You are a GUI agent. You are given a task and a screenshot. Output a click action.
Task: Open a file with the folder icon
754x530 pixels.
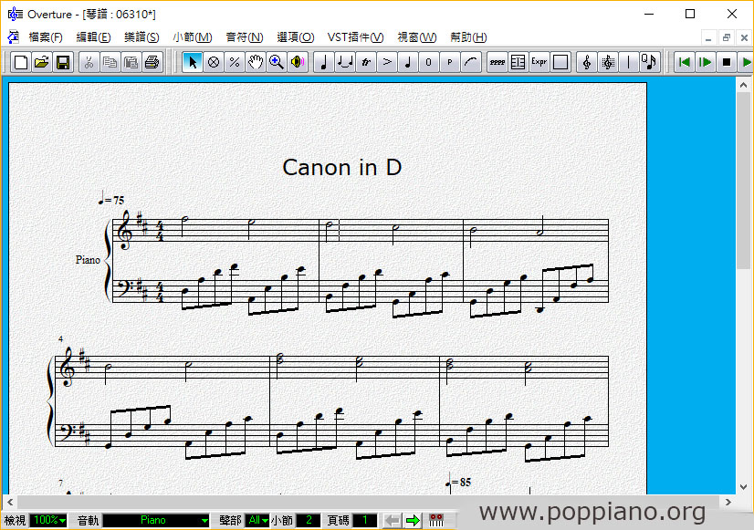pyautogui.click(x=42, y=62)
